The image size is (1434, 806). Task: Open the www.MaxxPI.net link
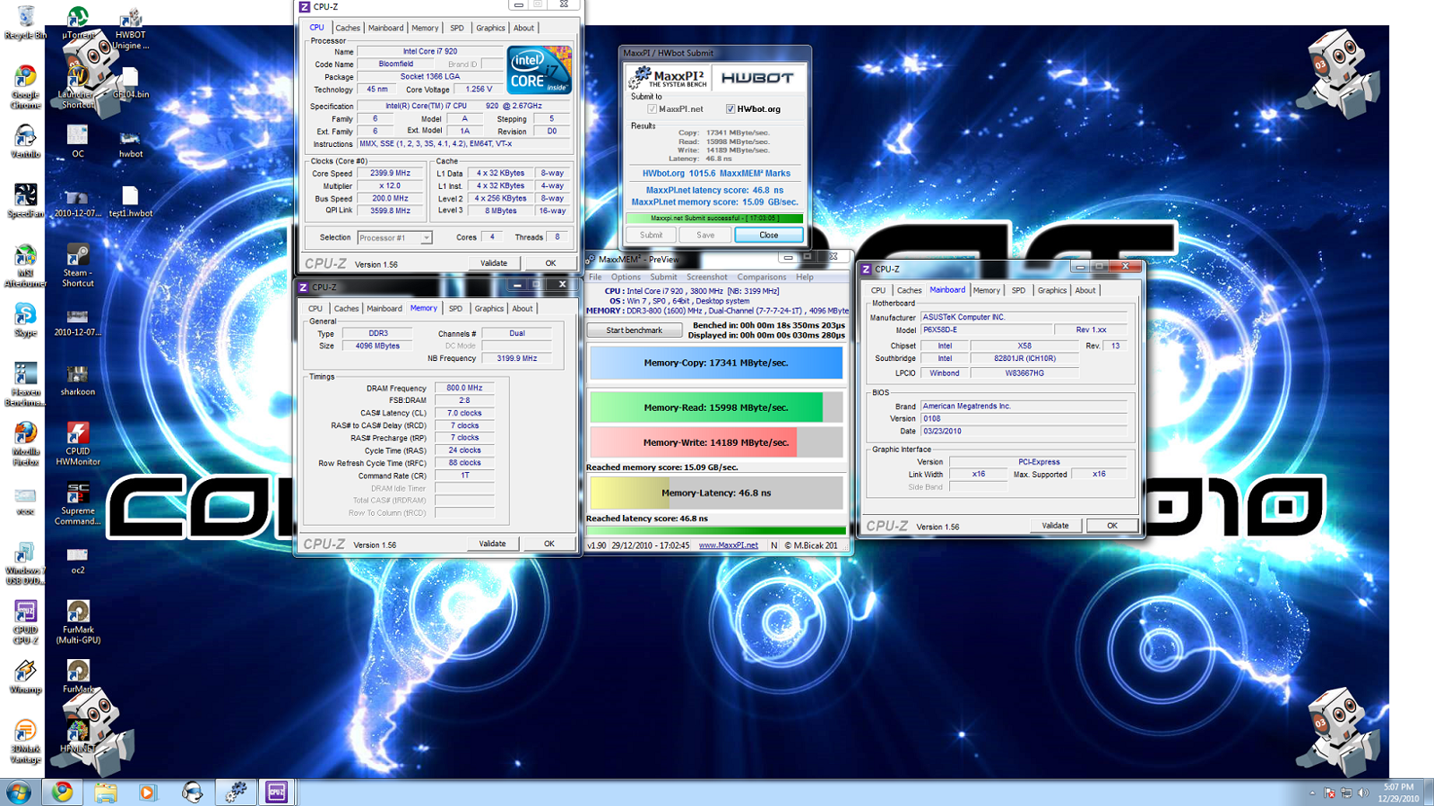click(x=728, y=545)
